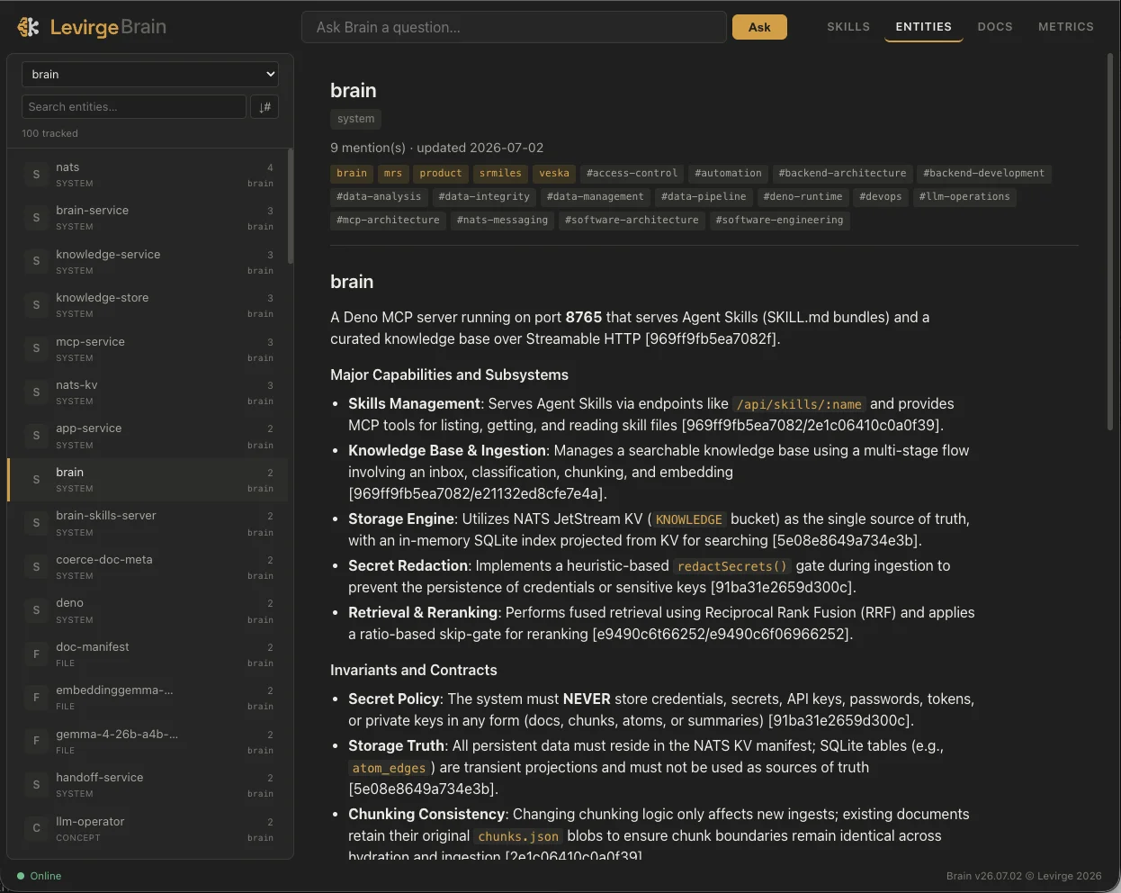Click the F icon of doc-manifest row

coord(36,654)
